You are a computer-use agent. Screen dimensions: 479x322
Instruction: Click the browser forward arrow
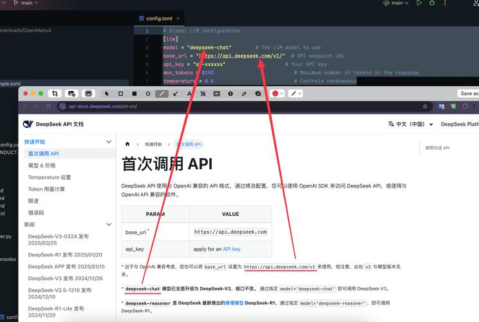(x=37, y=106)
